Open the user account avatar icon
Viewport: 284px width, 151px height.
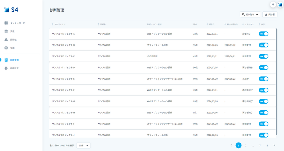280,5
